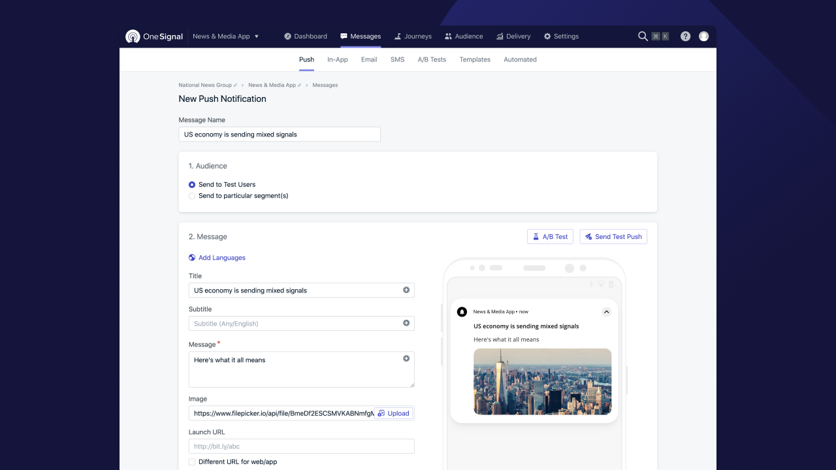Open the user profile avatar
The height and width of the screenshot is (470, 836).
tap(703, 37)
